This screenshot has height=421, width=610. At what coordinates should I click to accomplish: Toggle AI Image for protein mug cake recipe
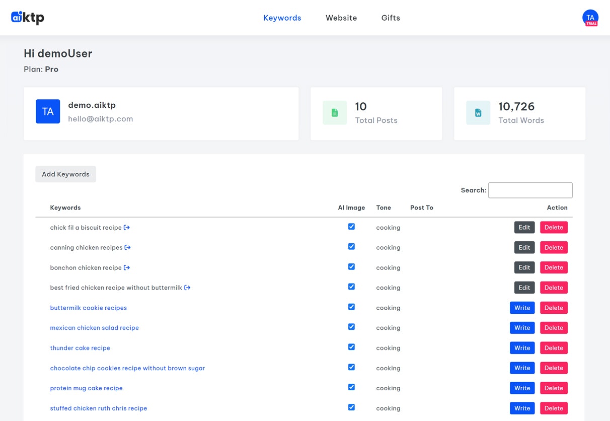(351, 387)
